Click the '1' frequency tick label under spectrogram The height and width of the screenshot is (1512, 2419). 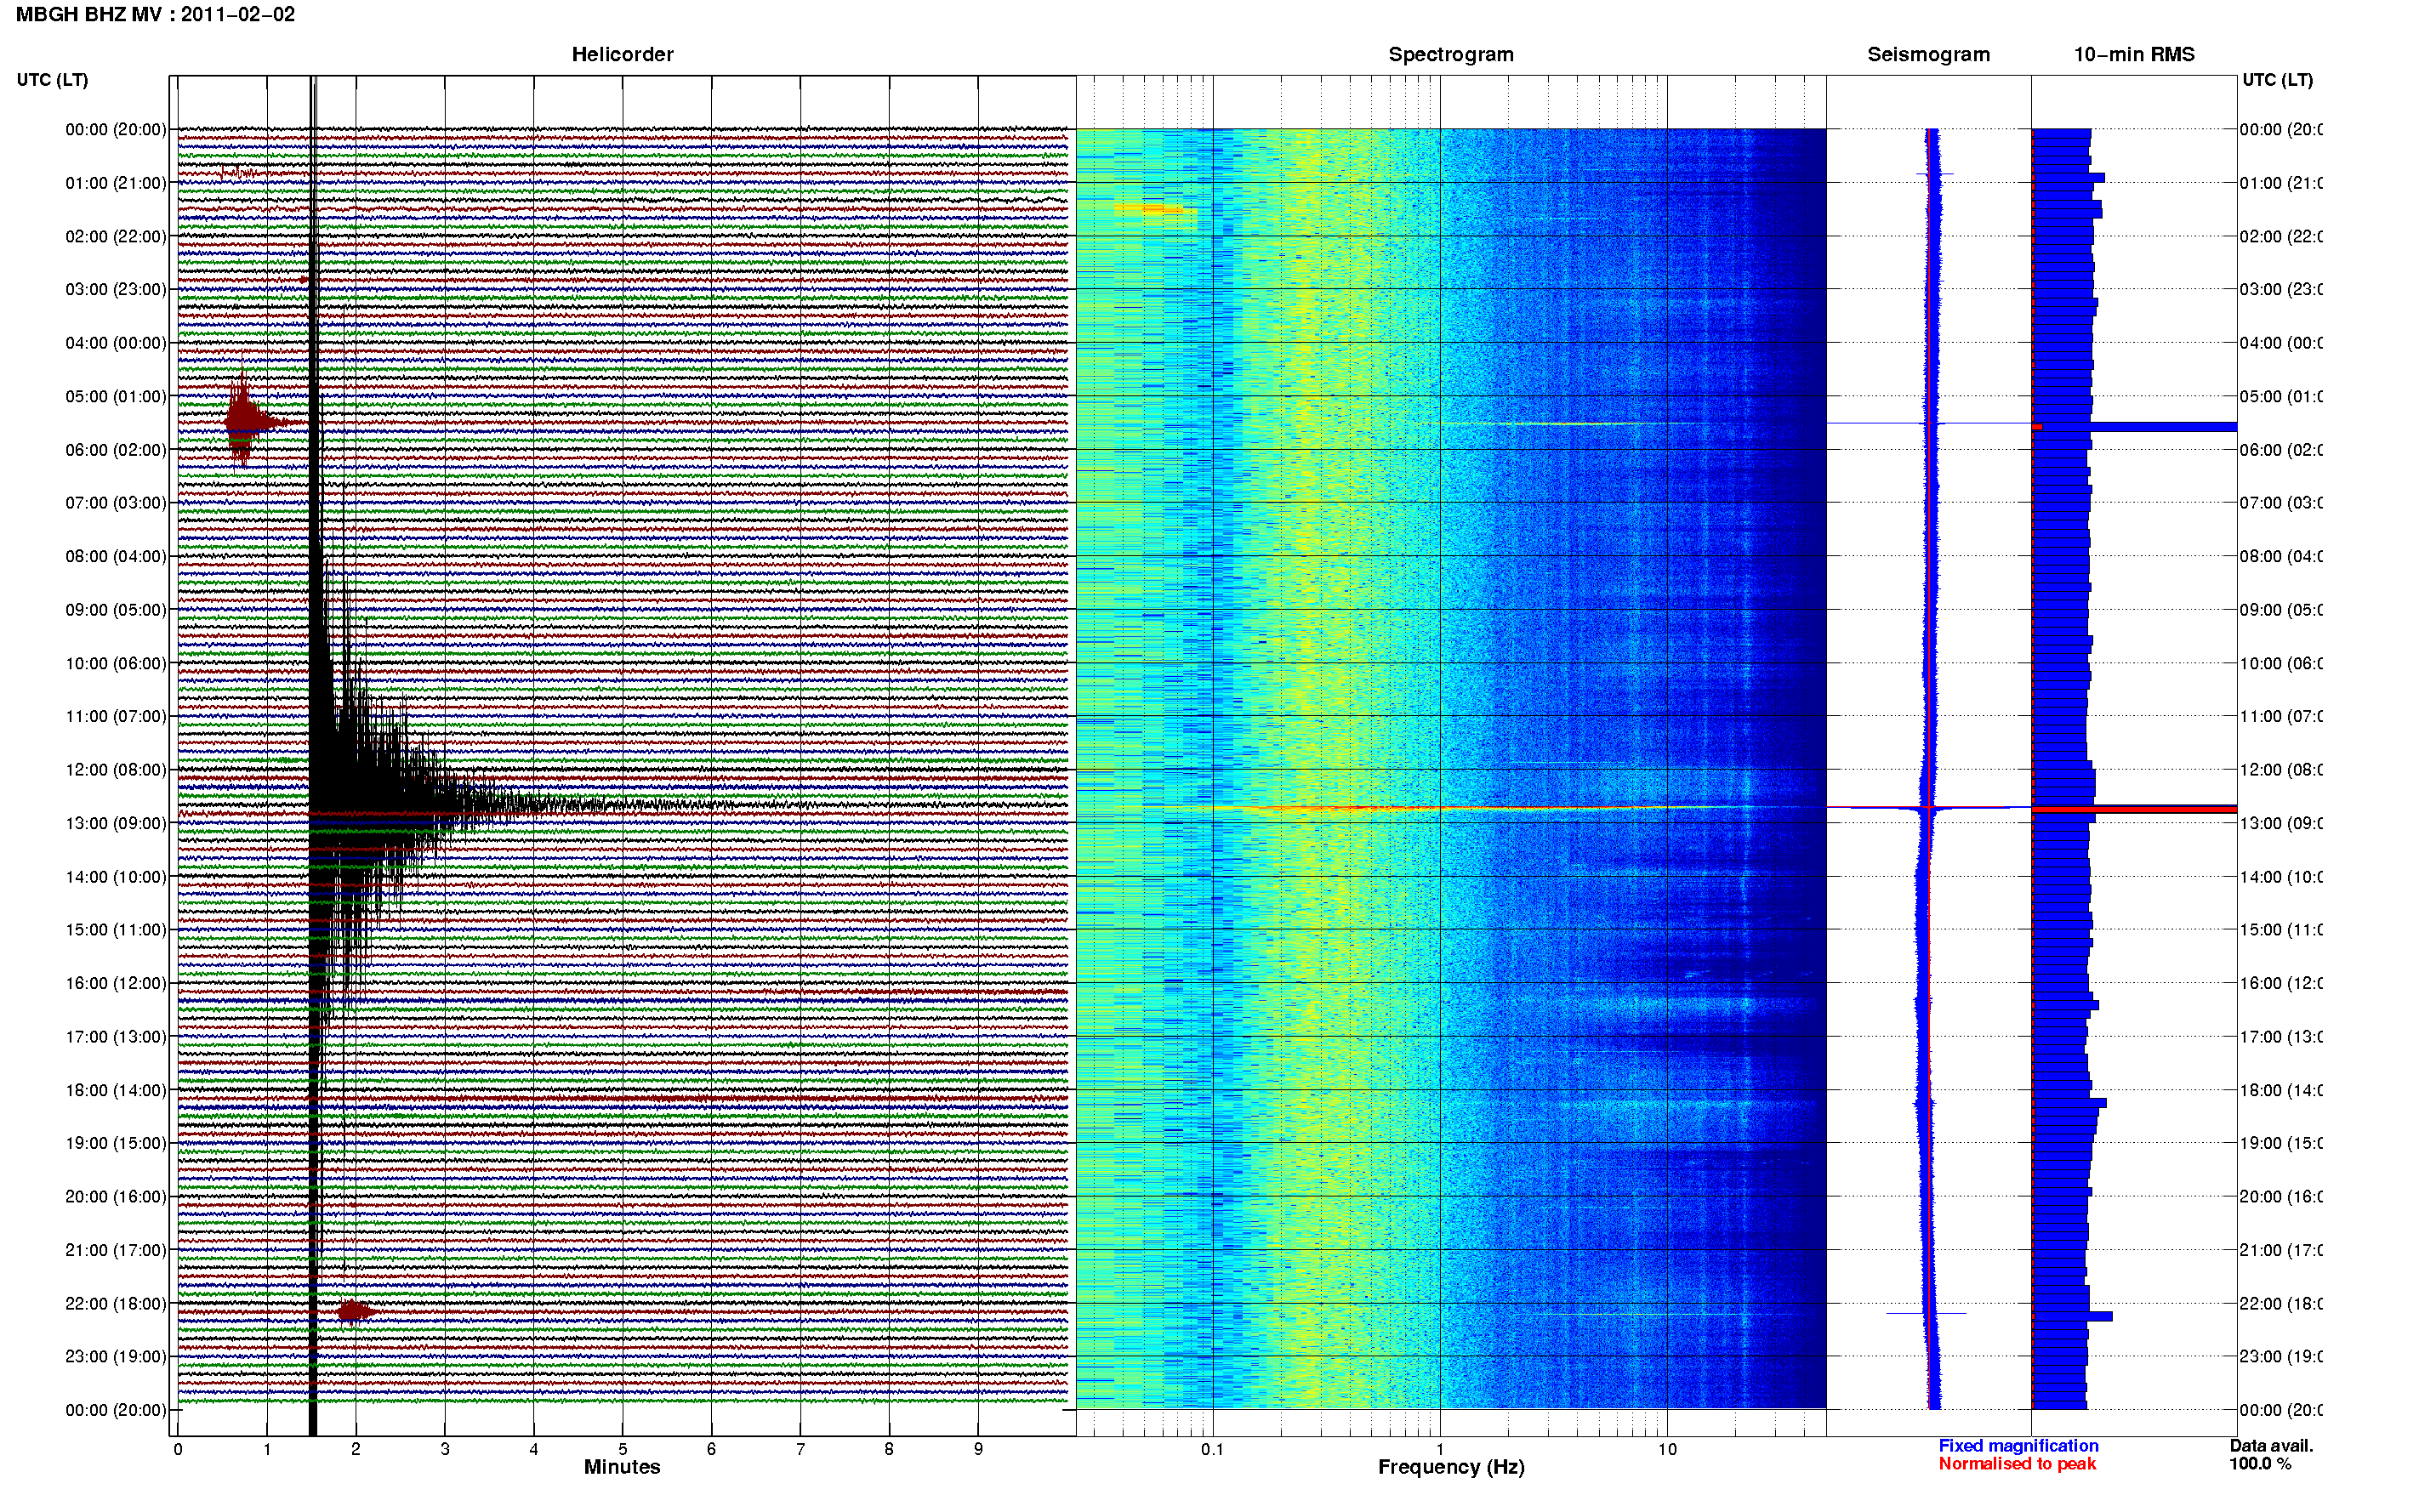pyautogui.click(x=1440, y=1449)
